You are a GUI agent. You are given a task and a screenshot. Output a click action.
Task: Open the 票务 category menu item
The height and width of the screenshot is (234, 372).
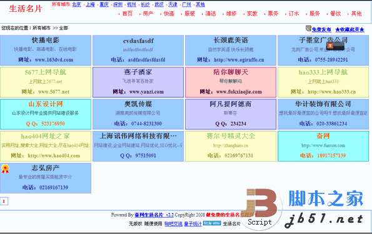coord(273,14)
